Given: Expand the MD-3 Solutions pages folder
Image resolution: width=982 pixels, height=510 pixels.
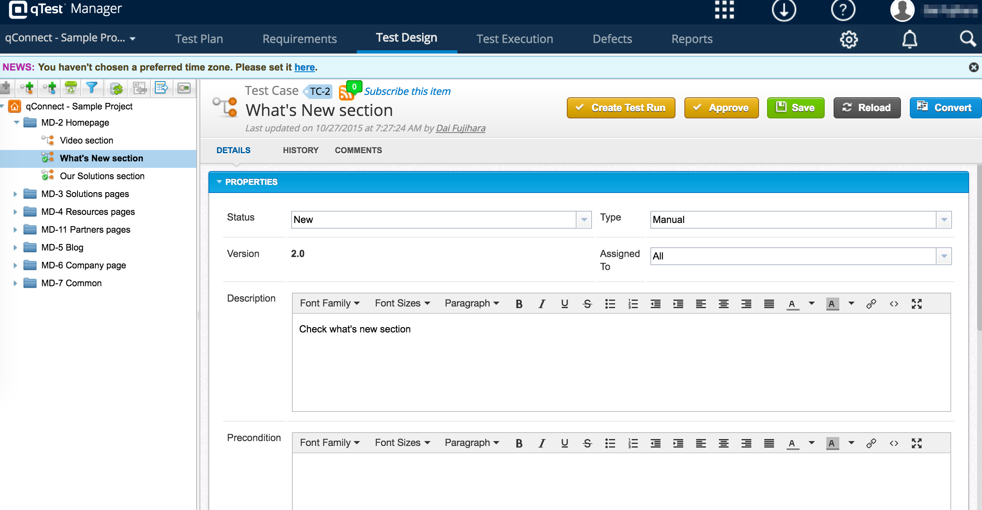Looking at the screenshot, I should point(15,194).
